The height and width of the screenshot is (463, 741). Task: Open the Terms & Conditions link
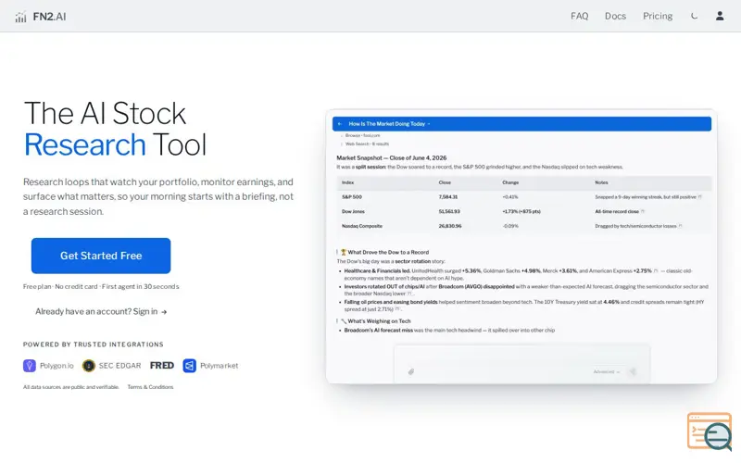150,387
